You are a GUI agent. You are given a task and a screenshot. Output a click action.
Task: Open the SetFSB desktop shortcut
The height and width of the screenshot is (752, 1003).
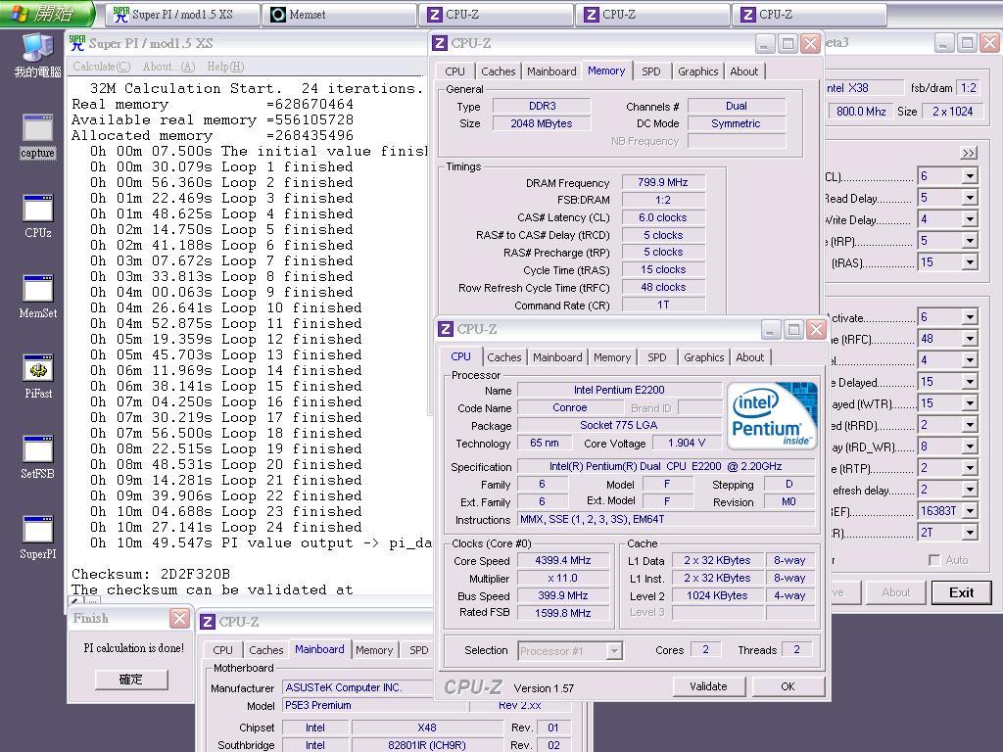(38, 458)
